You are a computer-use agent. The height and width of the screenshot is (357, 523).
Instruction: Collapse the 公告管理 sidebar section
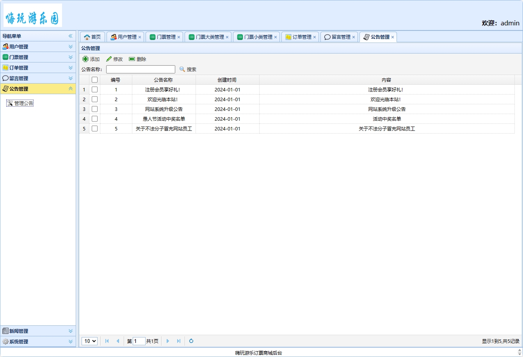70,89
